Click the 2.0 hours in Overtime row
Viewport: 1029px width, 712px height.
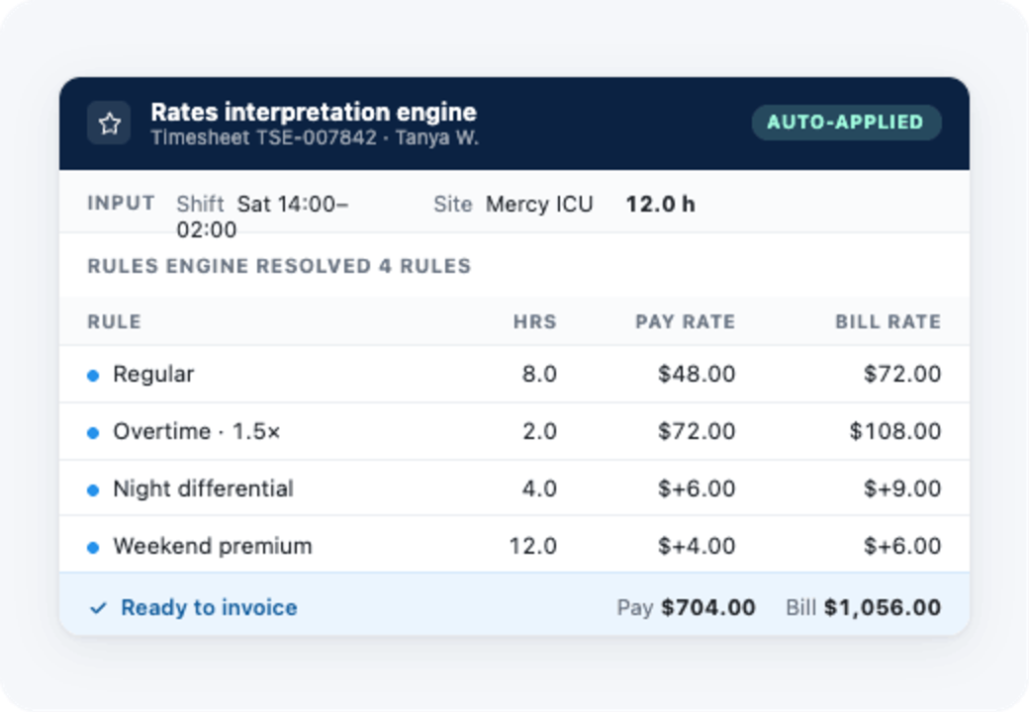coord(539,431)
